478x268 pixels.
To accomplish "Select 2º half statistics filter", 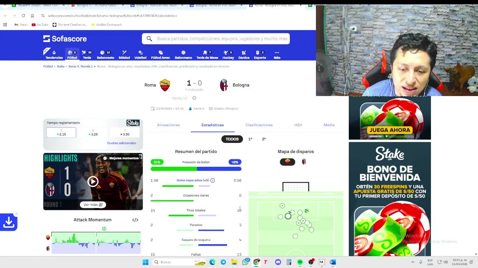I will coord(264,139).
